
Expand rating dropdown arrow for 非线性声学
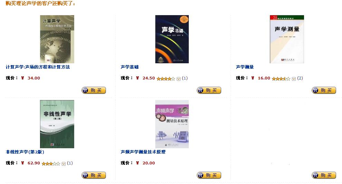pyautogui.click(x=64, y=164)
